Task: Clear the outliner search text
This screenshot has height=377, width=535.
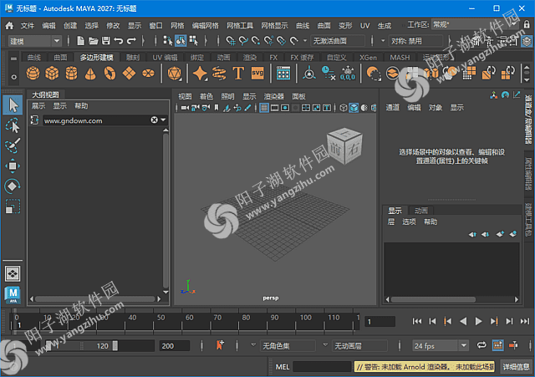Action: point(154,120)
